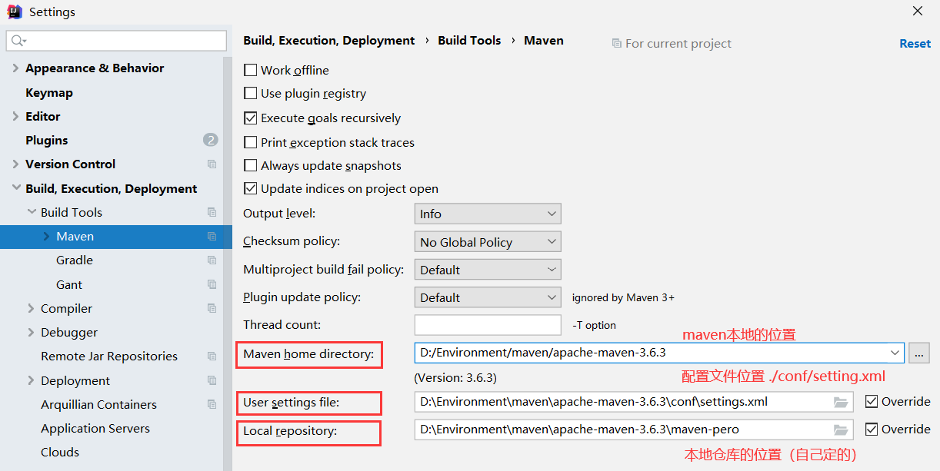Uncheck Execute goals recursively
This screenshot has width=940, height=471.
[x=250, y=118]
